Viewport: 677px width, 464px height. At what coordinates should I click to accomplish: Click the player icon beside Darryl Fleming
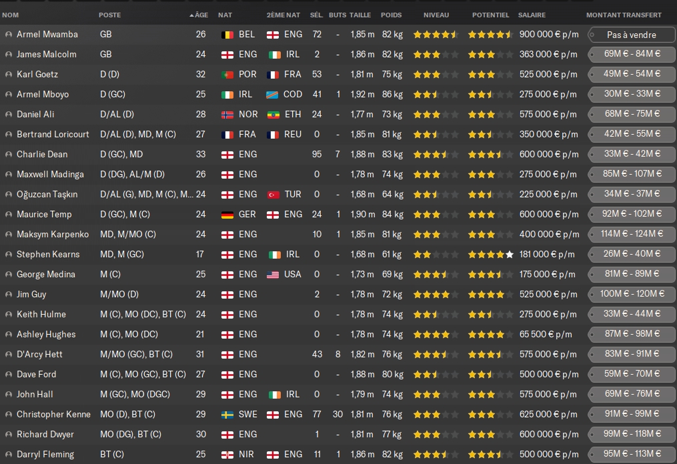point(9,455)
